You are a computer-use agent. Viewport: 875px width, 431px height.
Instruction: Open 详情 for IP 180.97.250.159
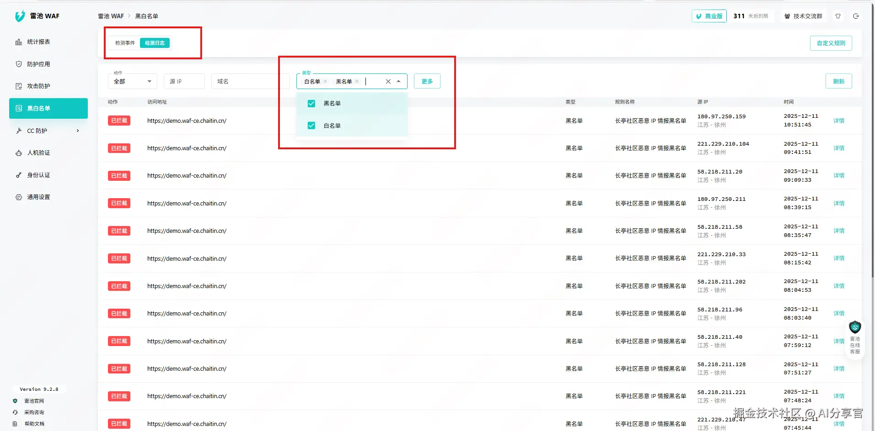(839, 121)
